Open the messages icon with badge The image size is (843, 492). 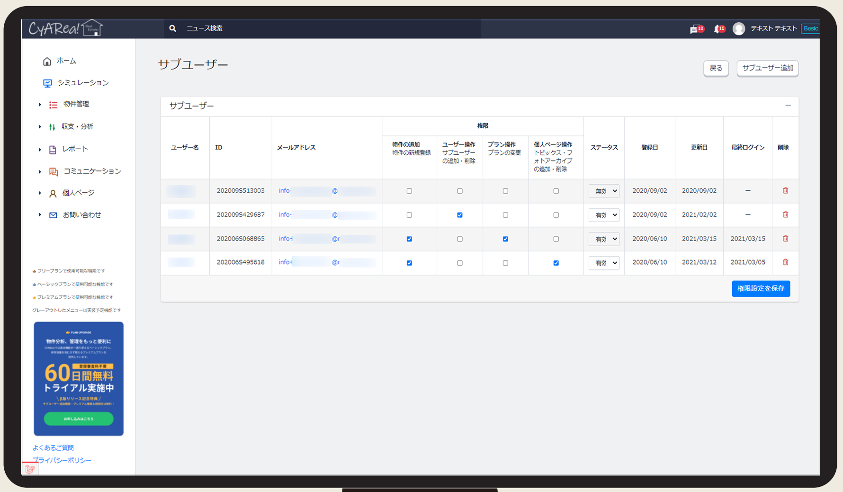695,29
